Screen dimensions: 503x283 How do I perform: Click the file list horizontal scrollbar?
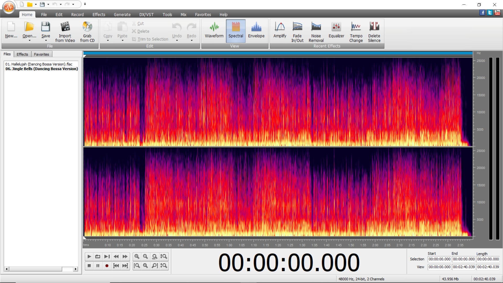coord(35,269)
